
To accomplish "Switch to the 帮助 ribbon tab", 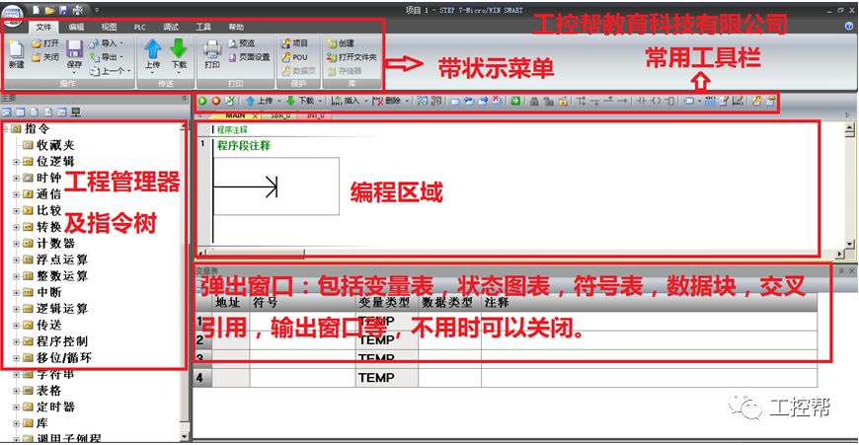I will point(236,27).
